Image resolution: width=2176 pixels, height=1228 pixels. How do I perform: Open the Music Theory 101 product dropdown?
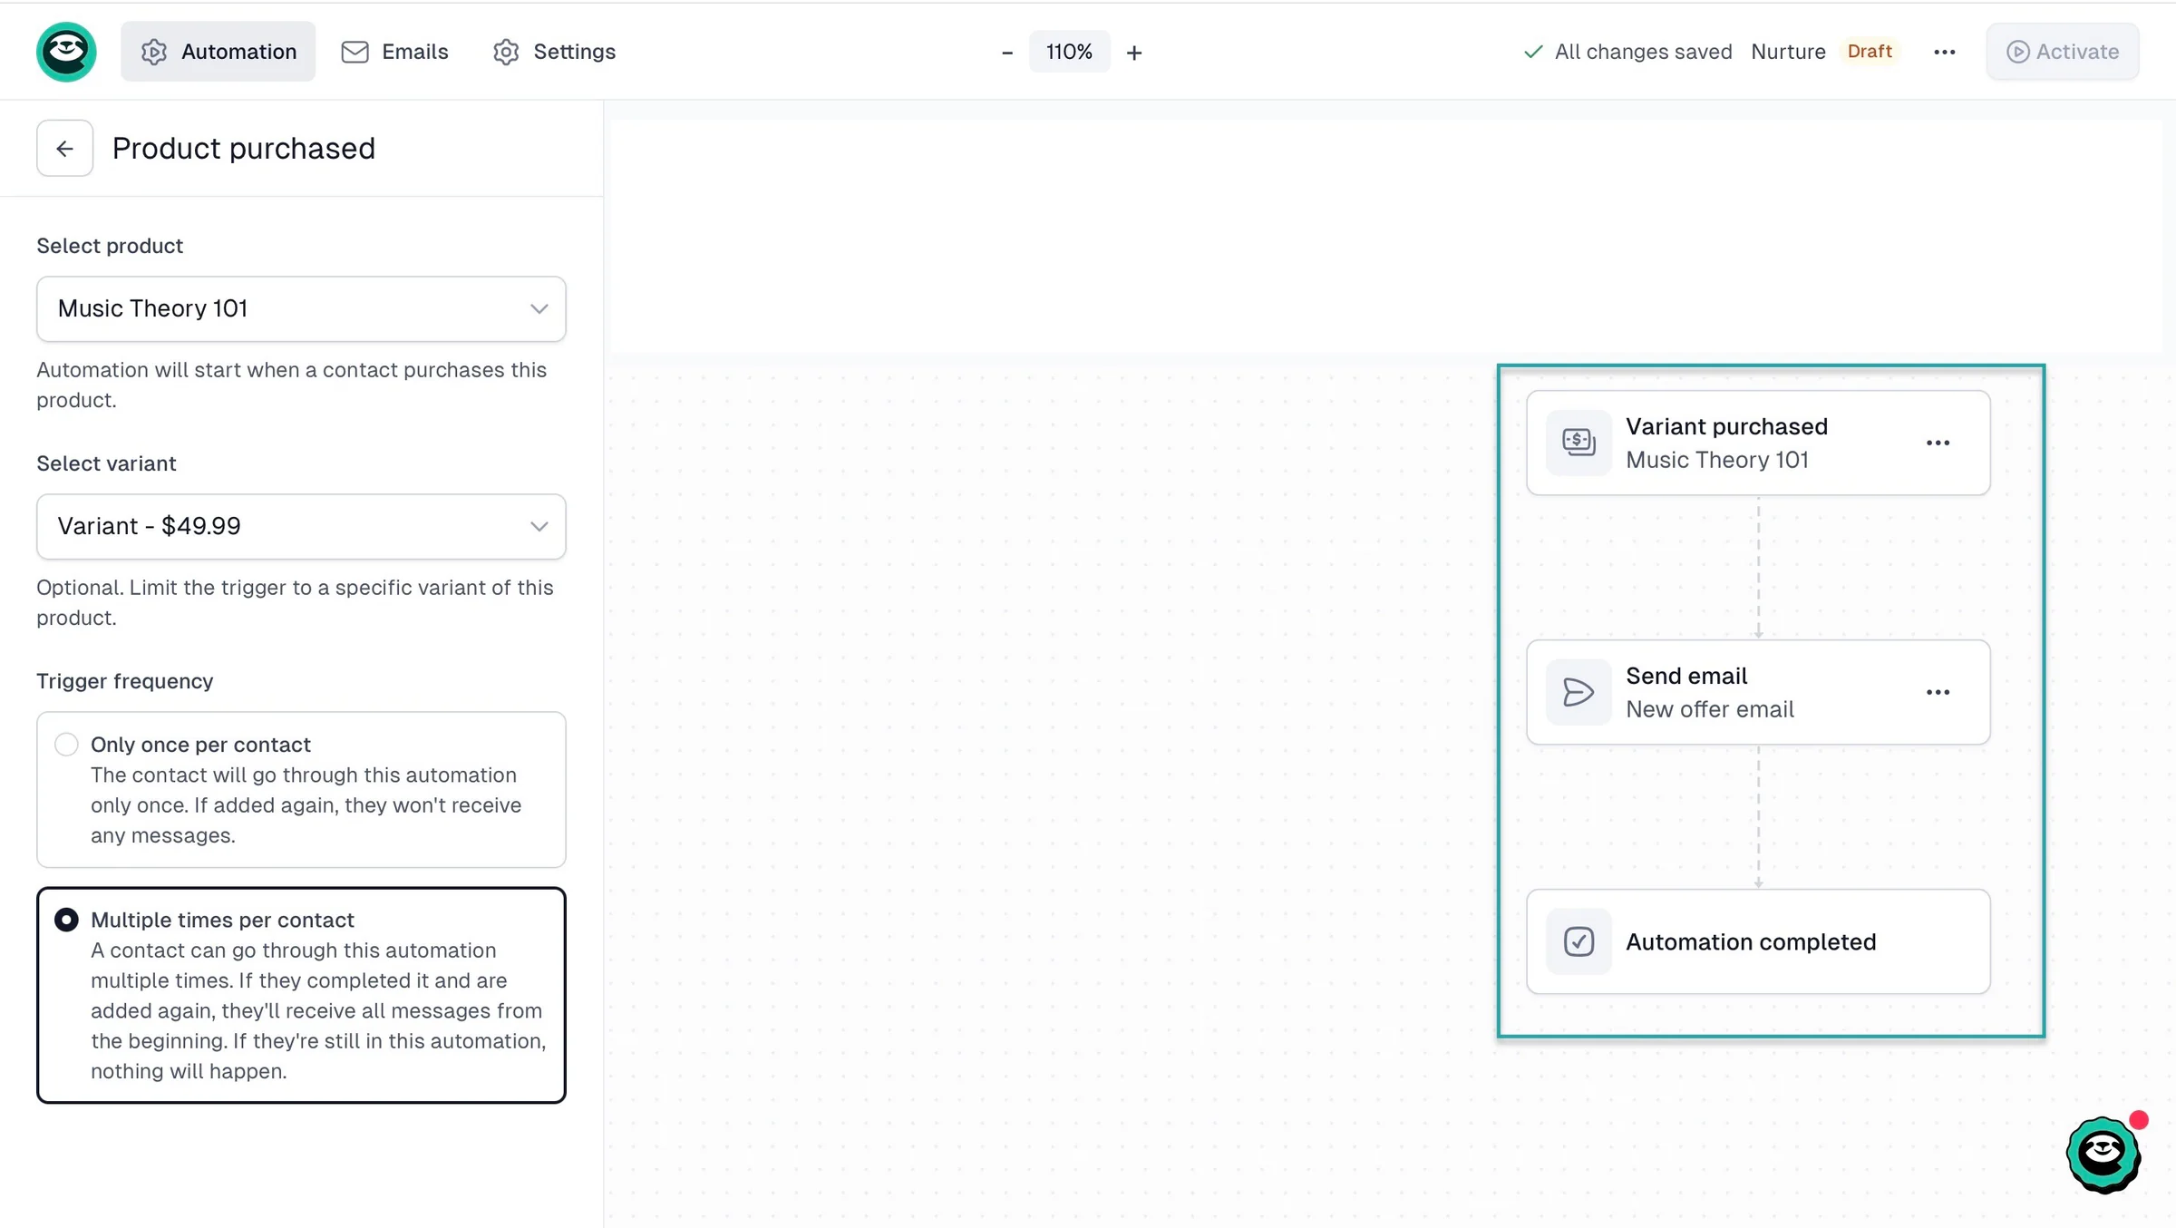click(x=301, y=308)
